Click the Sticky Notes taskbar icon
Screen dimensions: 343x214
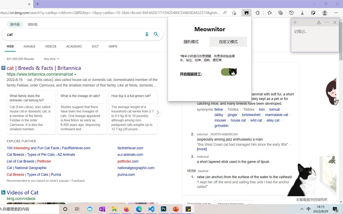(188, 209)
